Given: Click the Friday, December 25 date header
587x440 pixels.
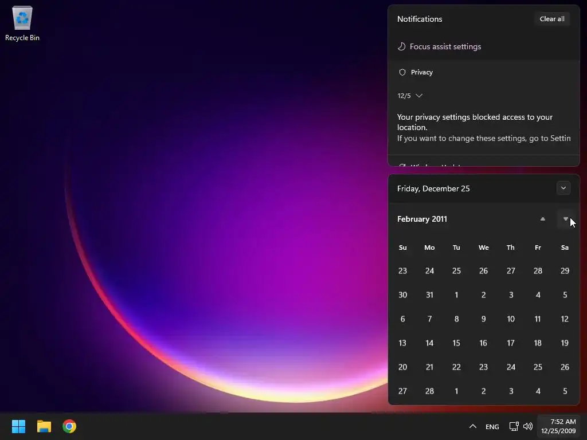Looking at the screenshot, I should coord(433,188).
